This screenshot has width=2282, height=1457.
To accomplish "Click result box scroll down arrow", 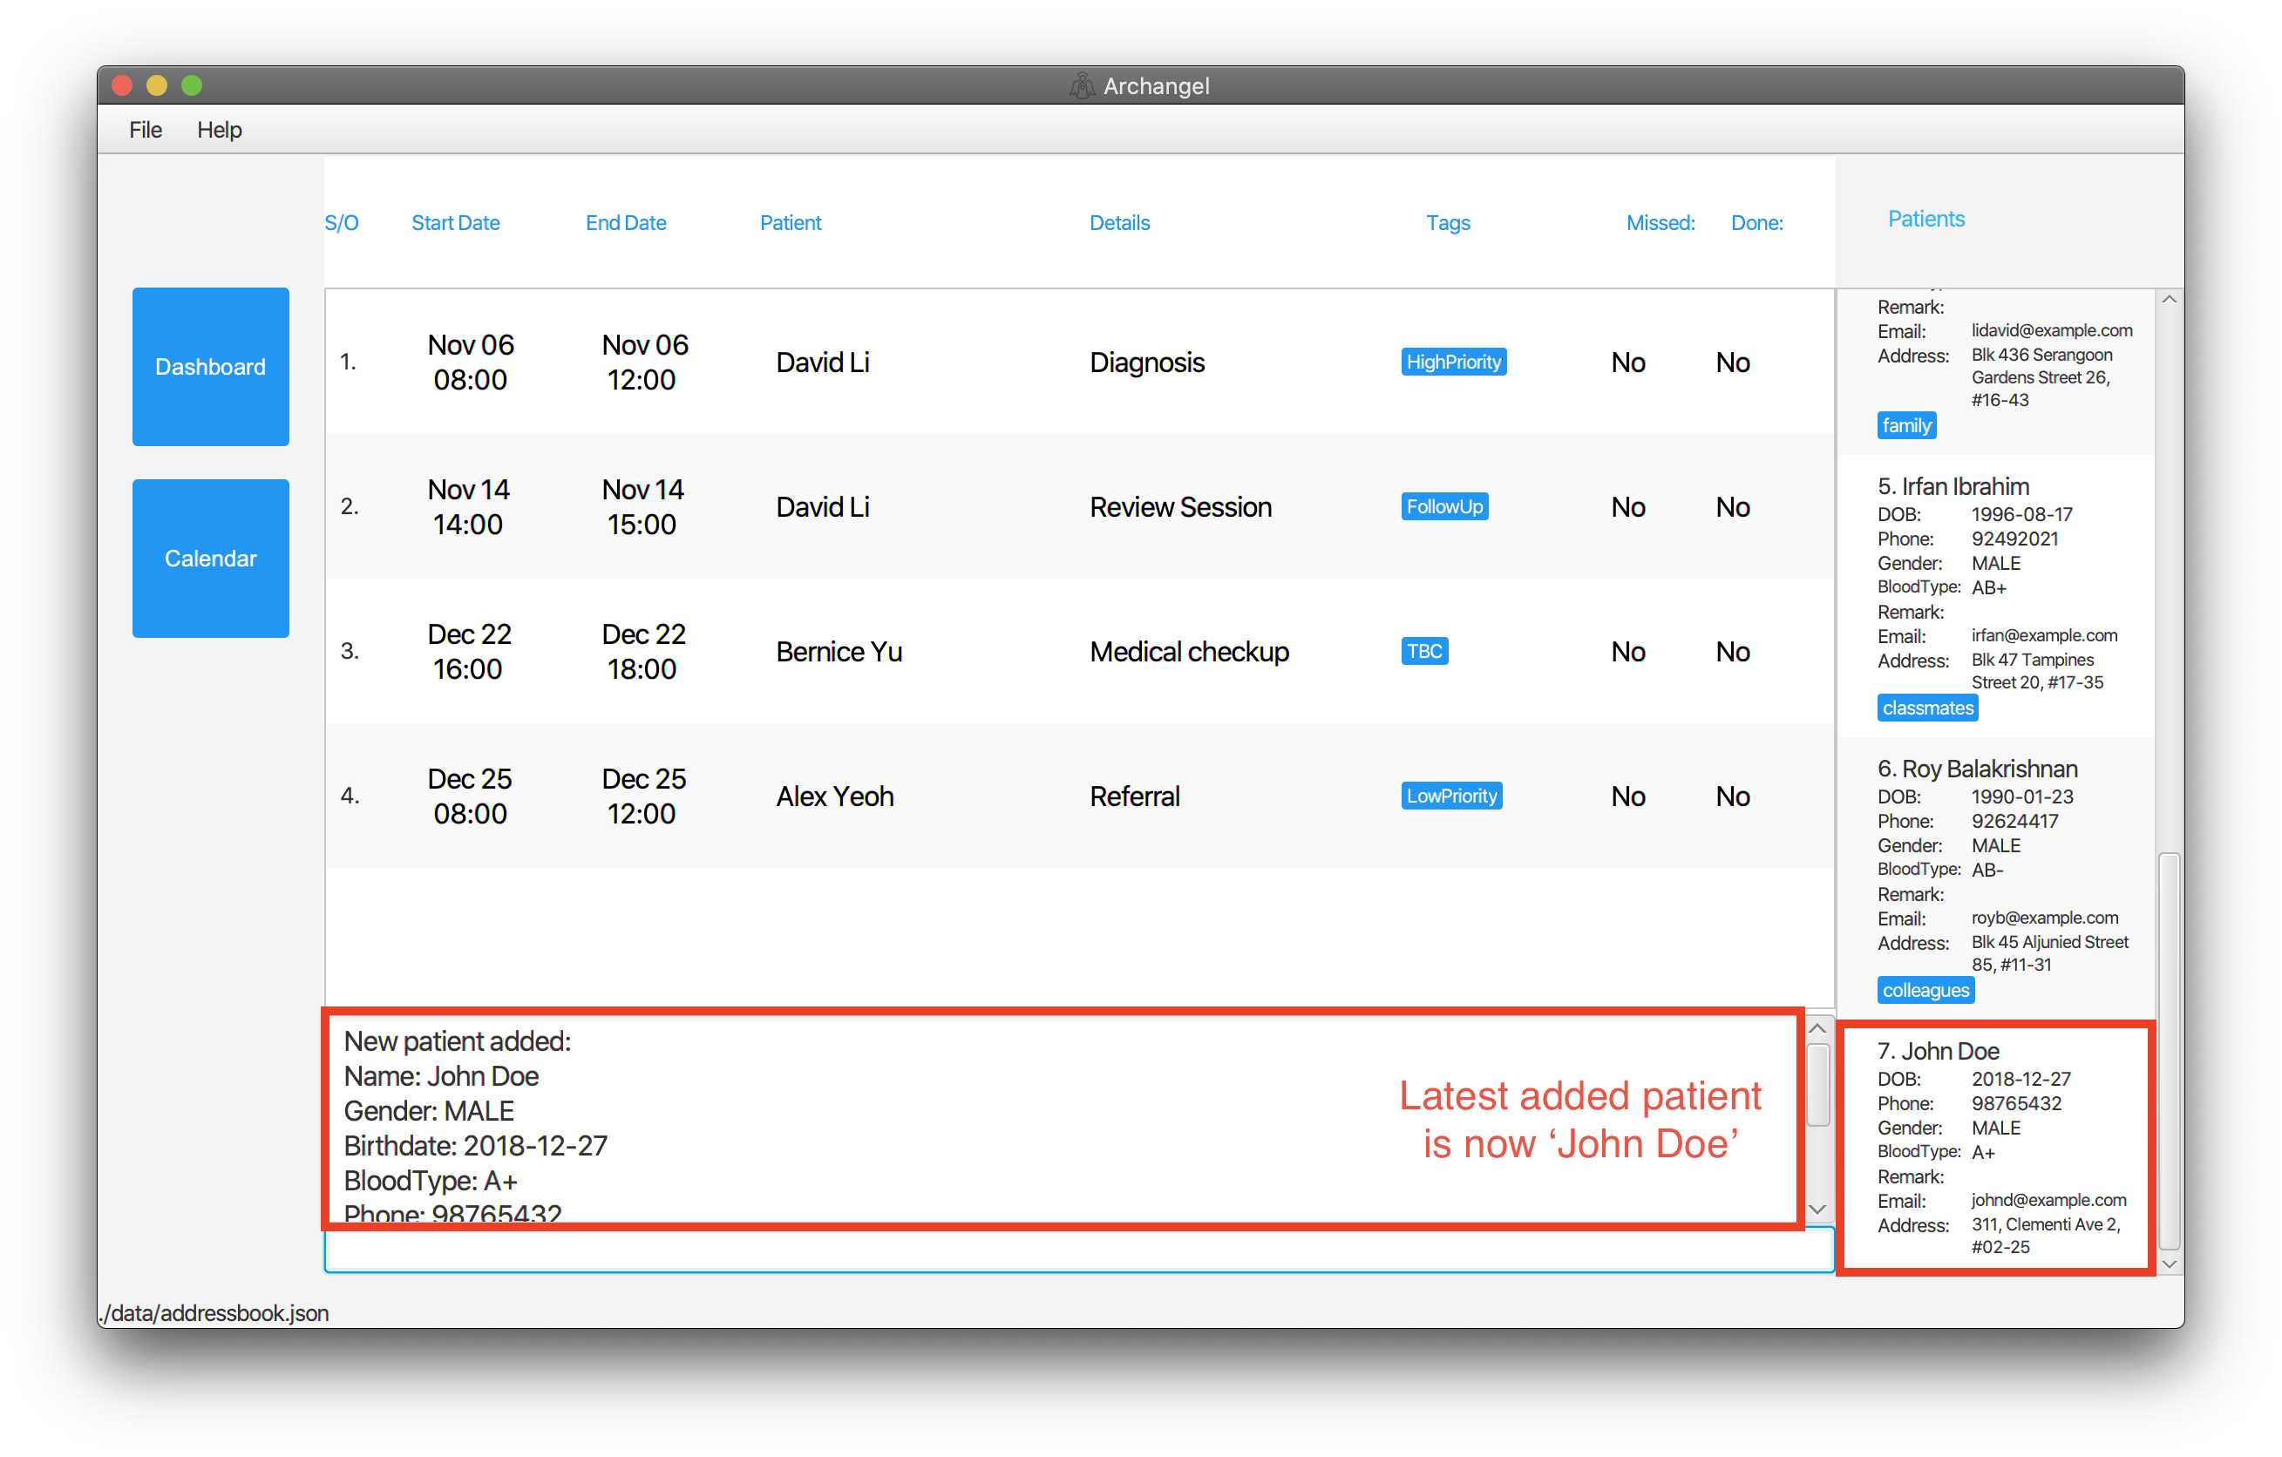I will [1817, 1209].
